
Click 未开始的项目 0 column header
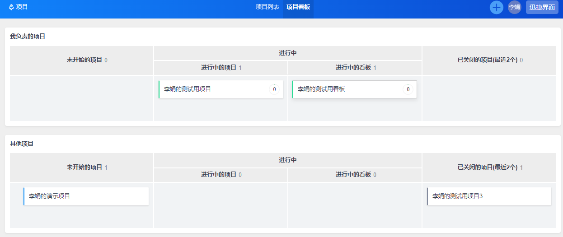click(x=82, y=60)
